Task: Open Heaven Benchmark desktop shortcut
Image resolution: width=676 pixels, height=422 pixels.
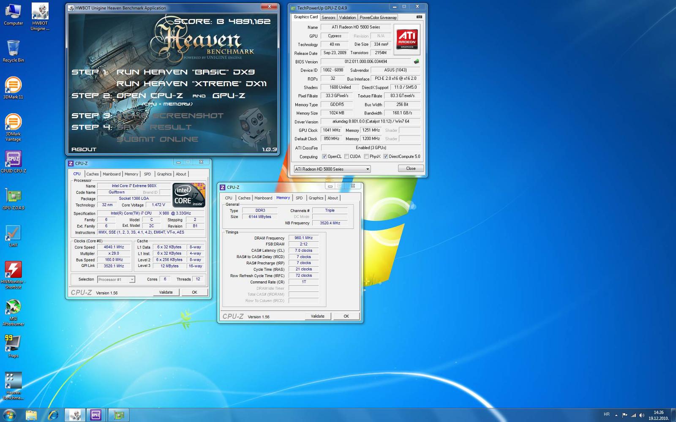Action: [13, 386]
